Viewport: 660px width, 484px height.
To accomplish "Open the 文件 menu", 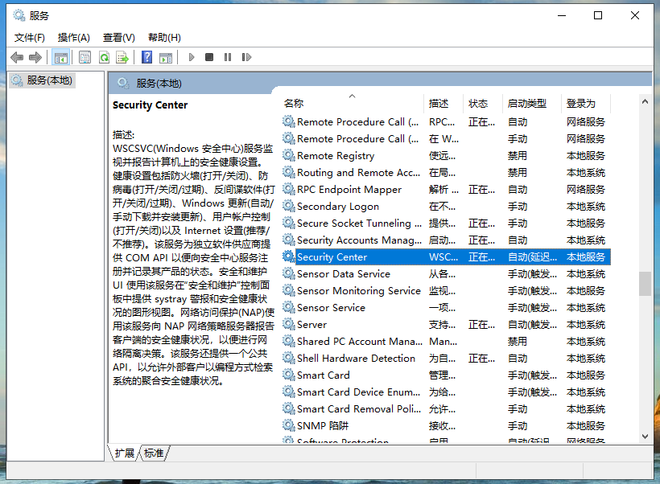I will tap(30, 37).
